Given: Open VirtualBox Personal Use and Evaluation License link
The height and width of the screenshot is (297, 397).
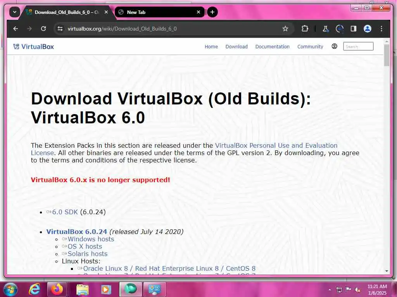Looking at the screenshot, I should [276, 145].
